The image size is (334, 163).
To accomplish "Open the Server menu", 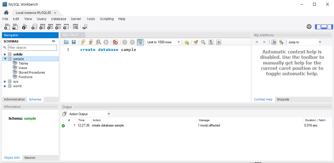I will click(76, 19).
